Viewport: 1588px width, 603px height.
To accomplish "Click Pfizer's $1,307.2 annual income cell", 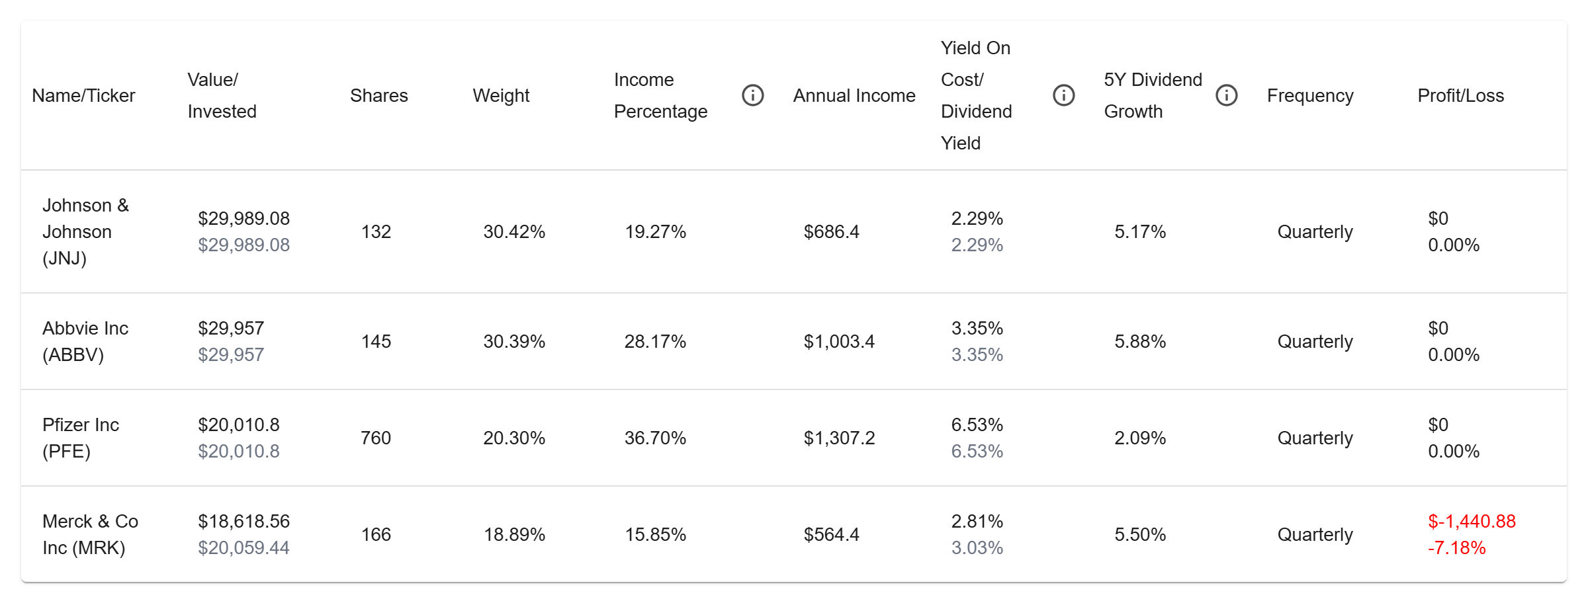I will [839, 438].
